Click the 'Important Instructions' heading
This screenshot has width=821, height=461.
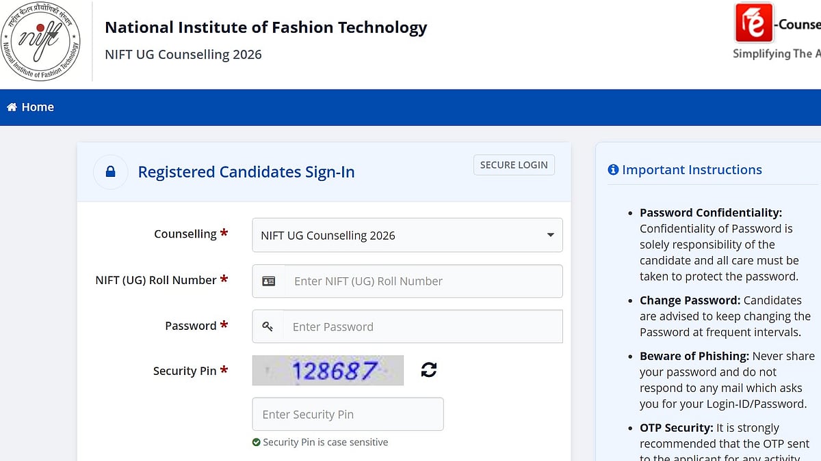tap(692, 169)
